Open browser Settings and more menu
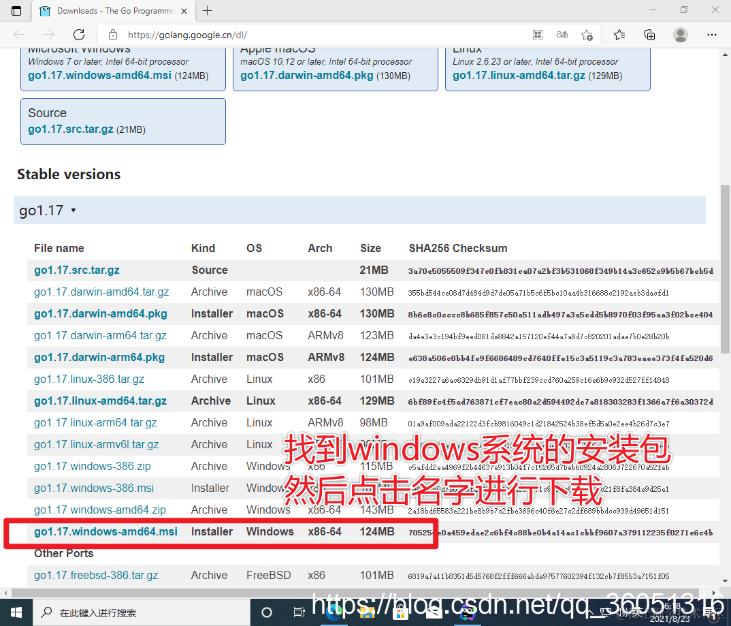Viewport: 731px width, 626px height. pyautogui.click(x=712, y=35)
